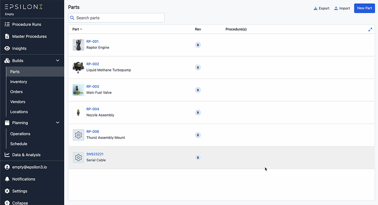Collapse the Planning section

(58, 123)
